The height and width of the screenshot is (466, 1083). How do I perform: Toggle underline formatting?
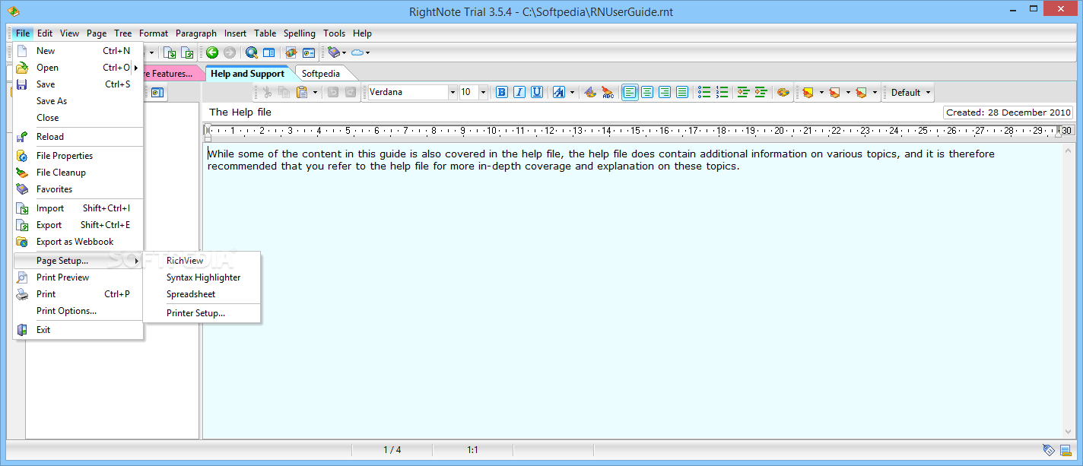coord(537,92)
